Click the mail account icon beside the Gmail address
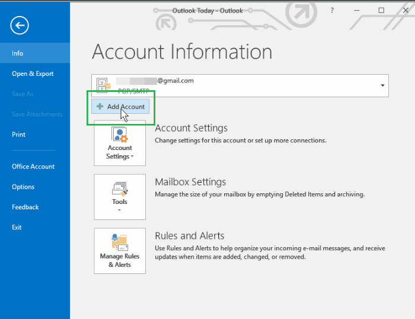Viewport: 415px width, 319px height. pyautogui.click(x=103, y=86)
